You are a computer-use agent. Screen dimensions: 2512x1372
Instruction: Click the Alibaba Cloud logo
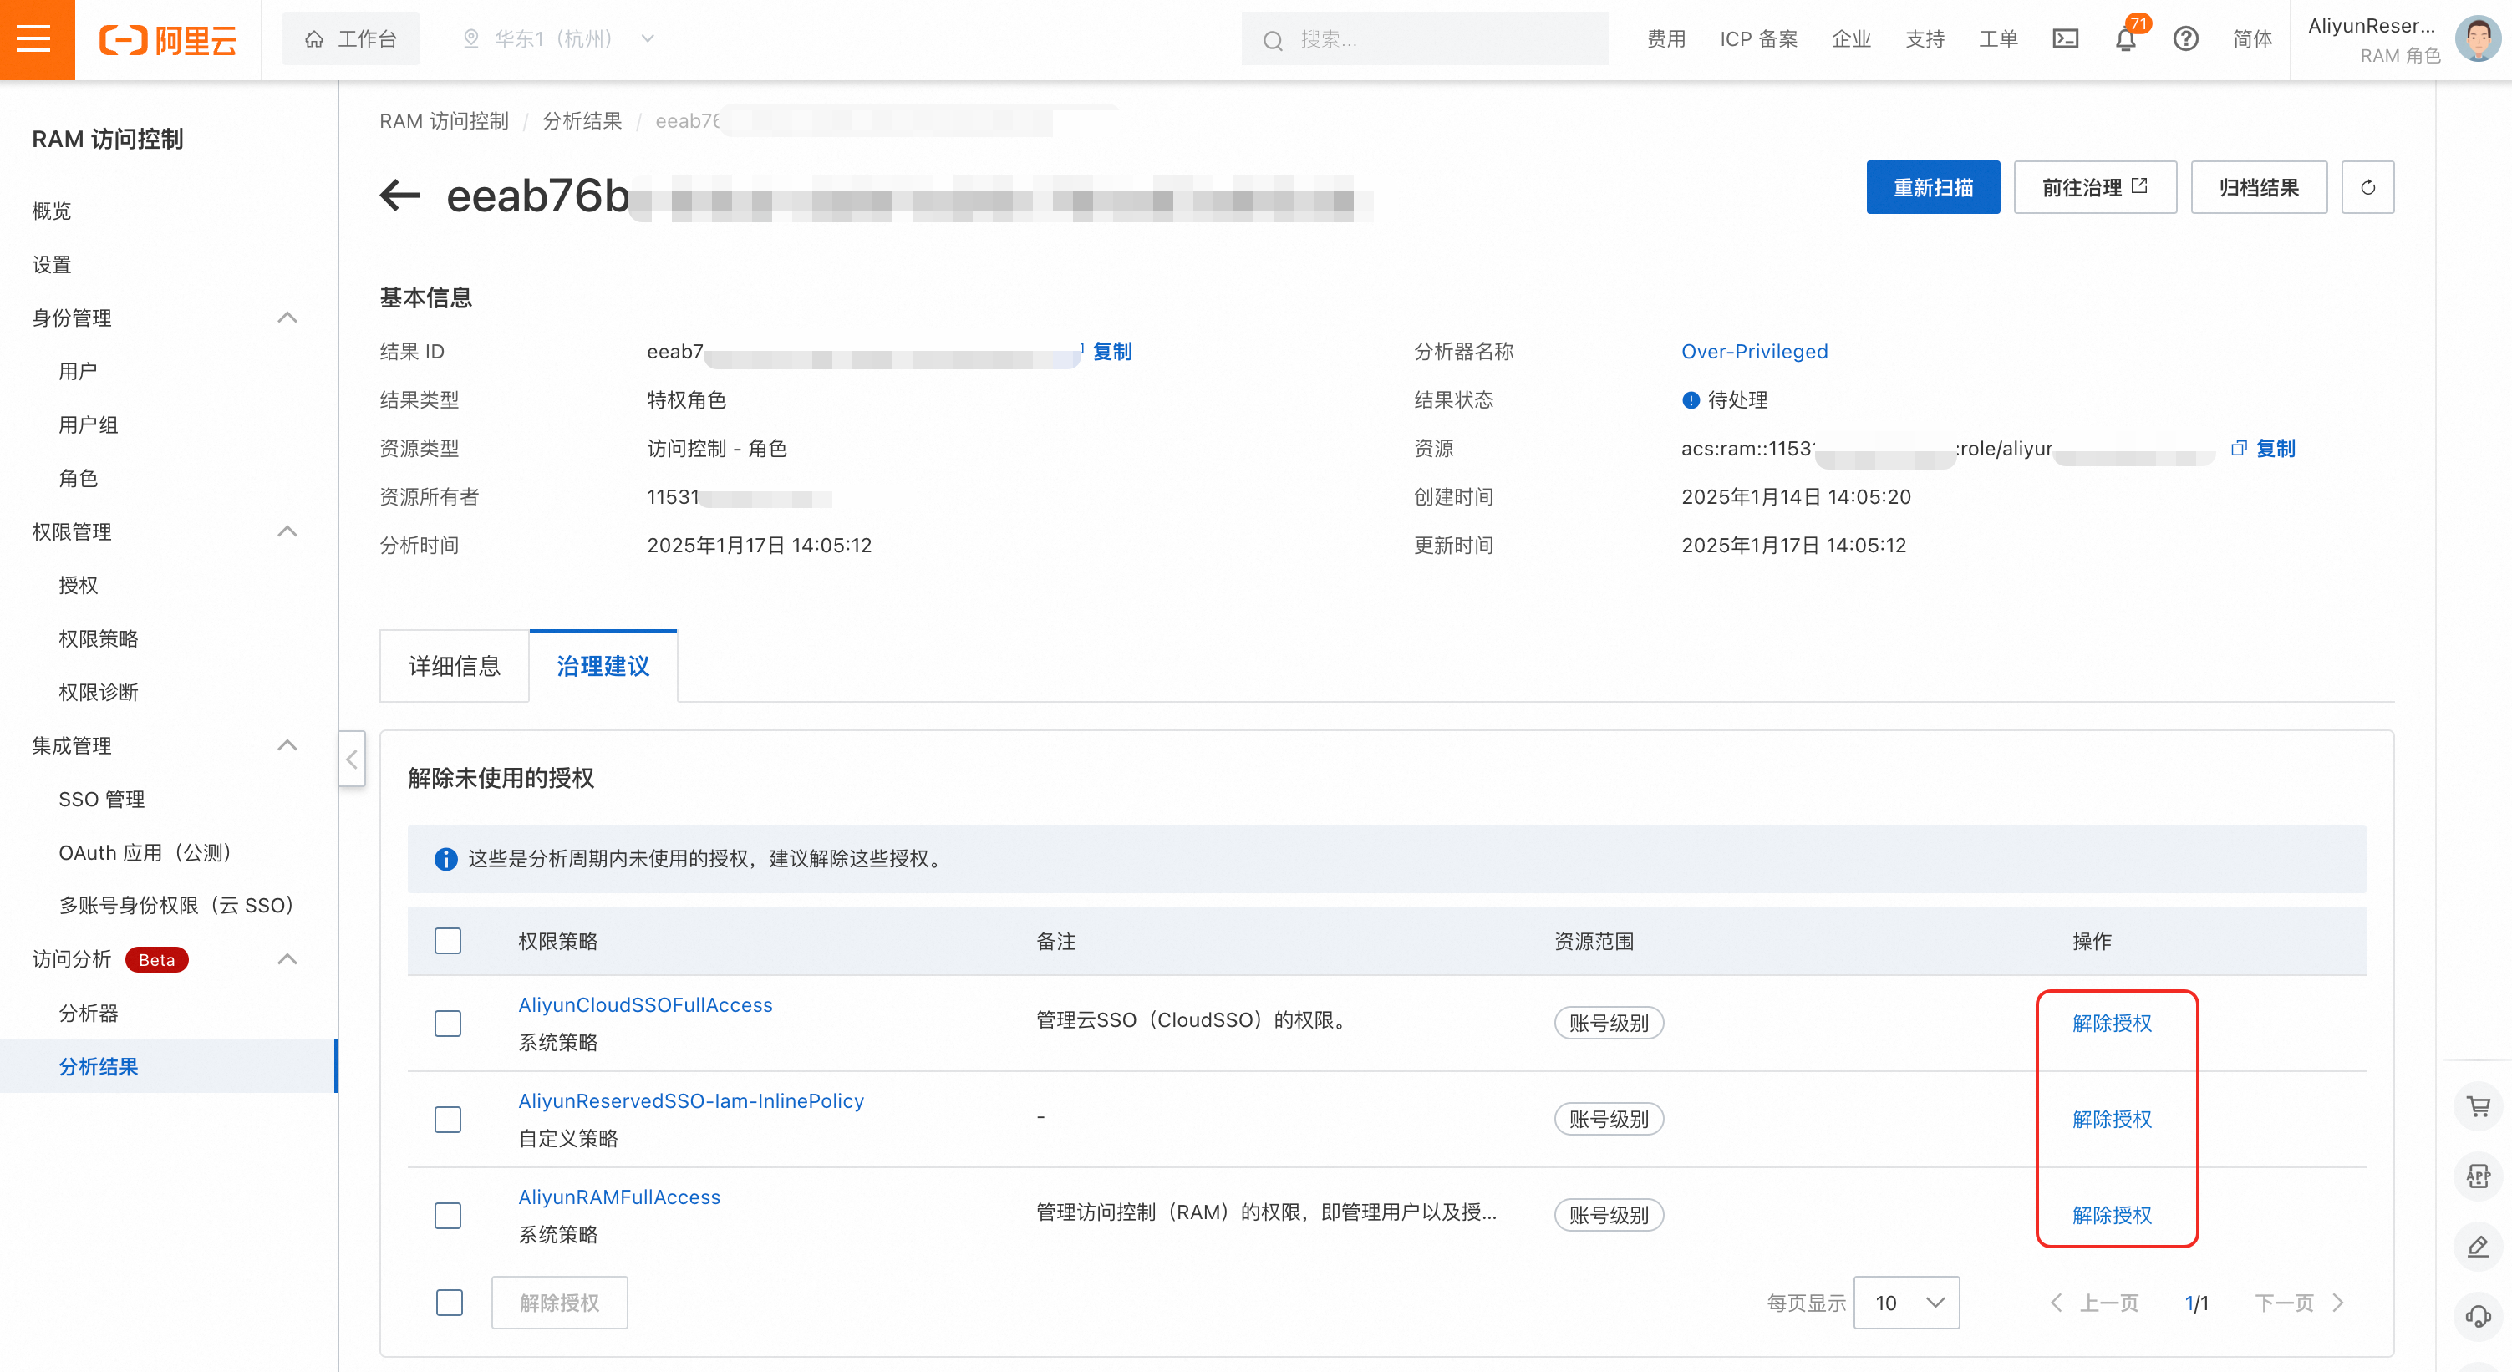(168, 40)
